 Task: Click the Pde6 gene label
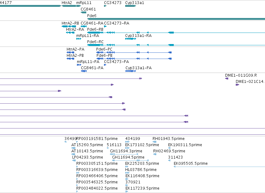tap(92, 16)
